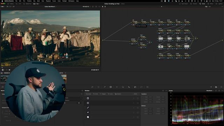
Task: Click Delete in the Window panel
Action: click(x=135, y=94)
